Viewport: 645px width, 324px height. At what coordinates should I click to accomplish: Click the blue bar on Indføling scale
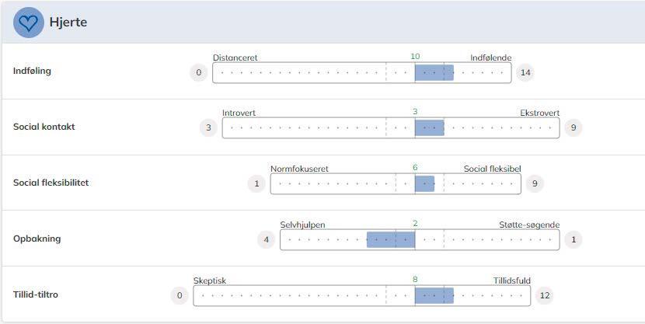click(434, 72)
